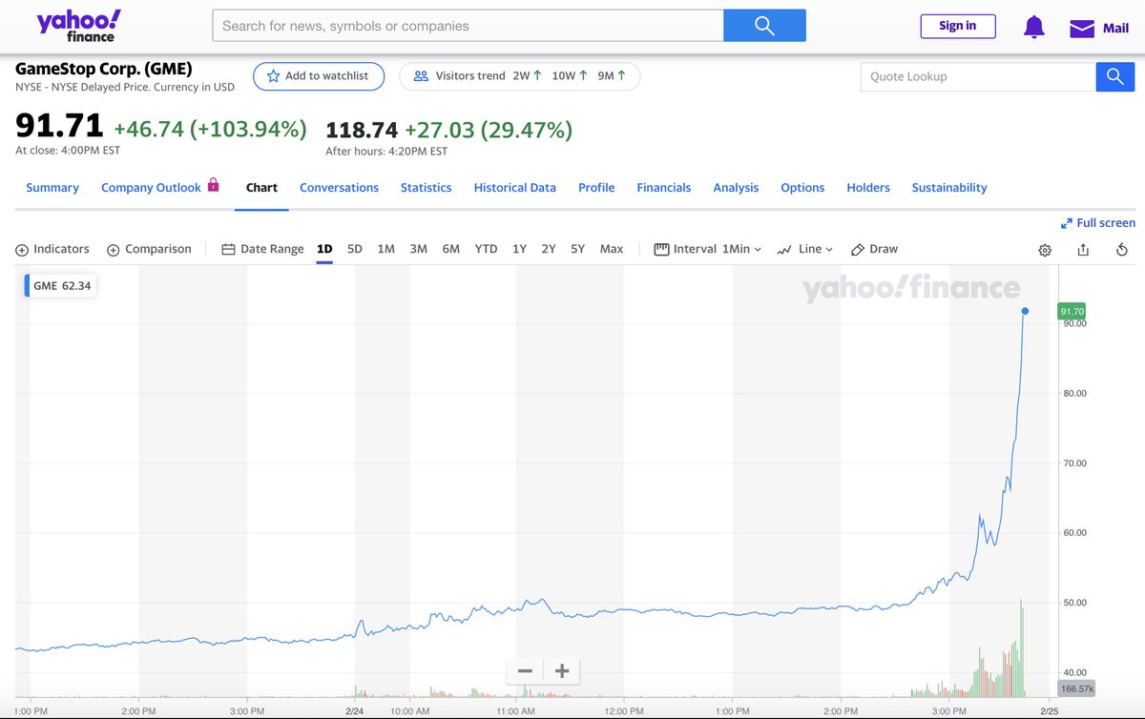
Task: Open the Date Range picker
Action: coord(262,249)
